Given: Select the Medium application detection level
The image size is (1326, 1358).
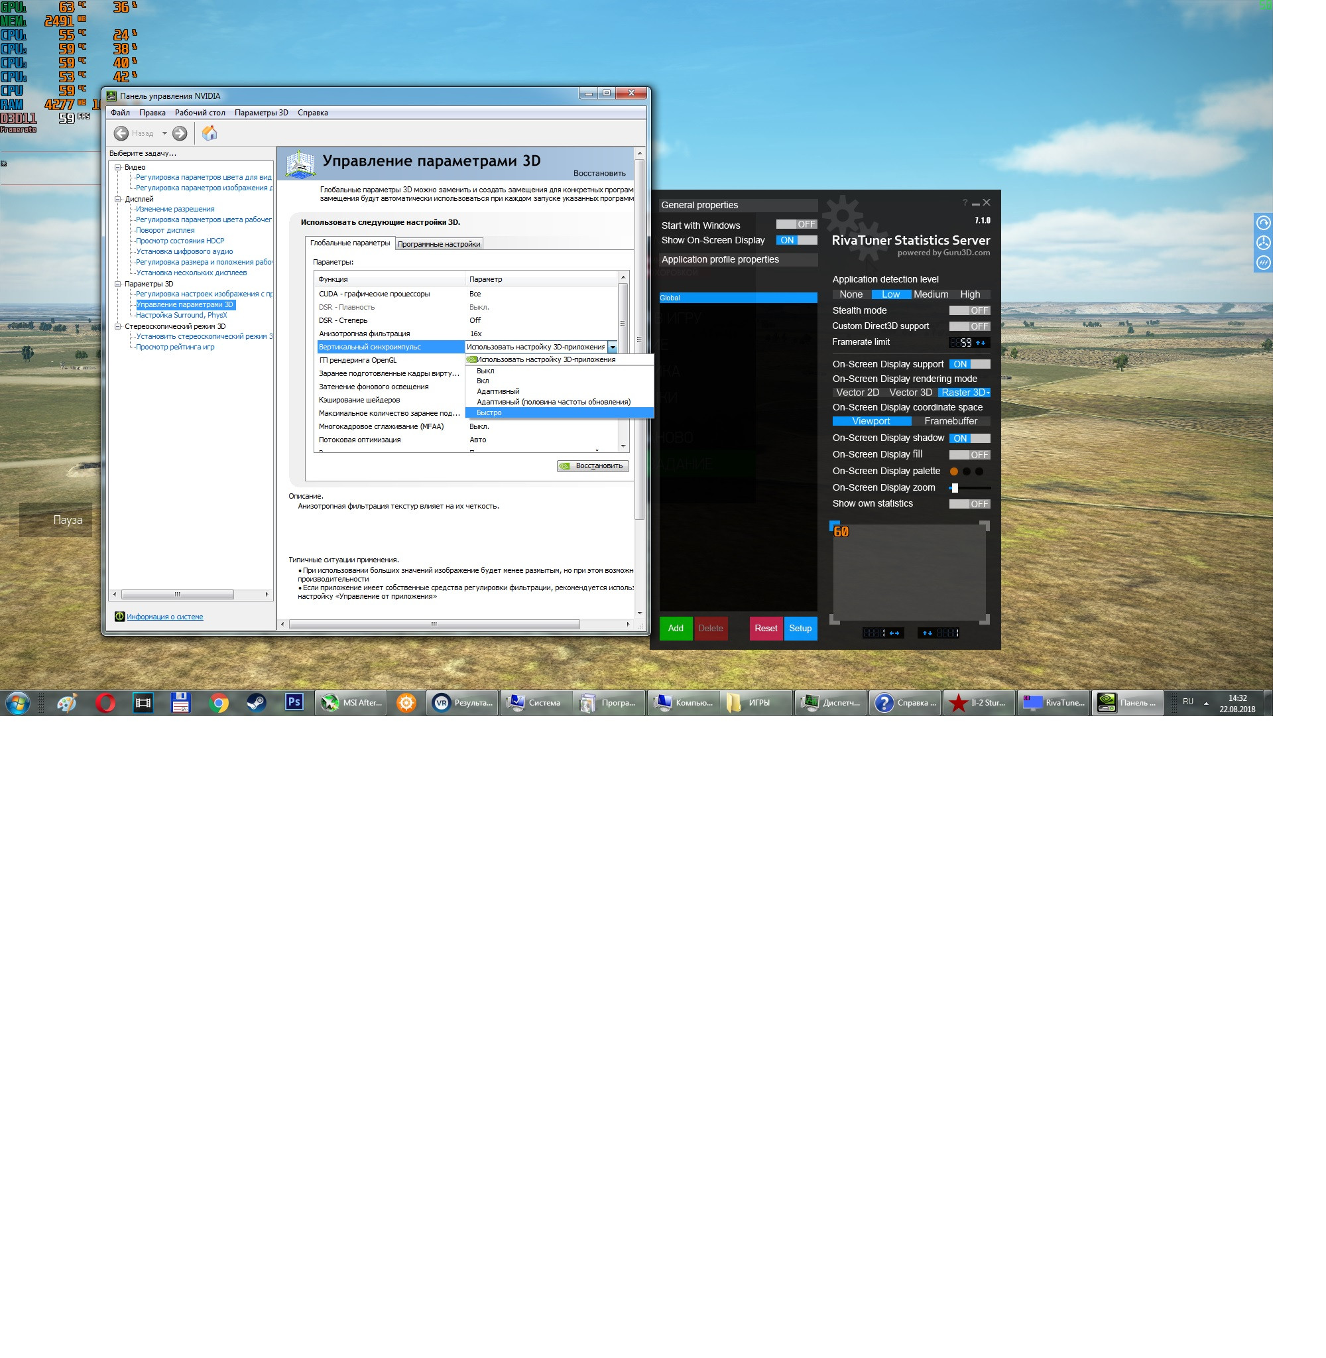Looking at the screenshot, I should pos(930,294).
